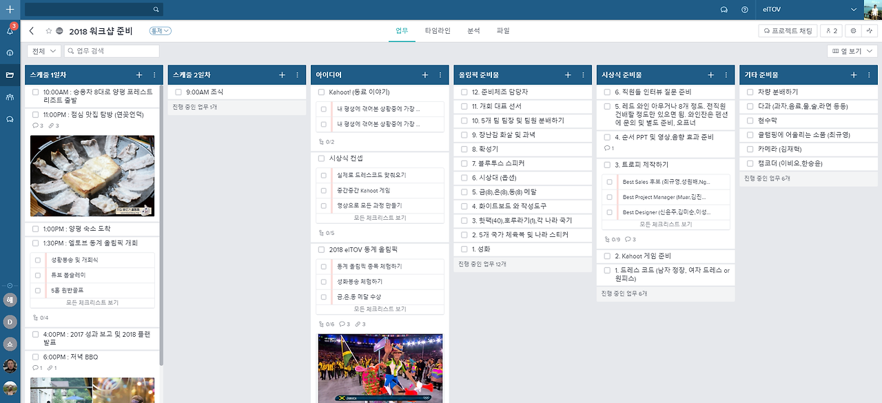This screenshot has width=882, height=403.
Task: Expand full checklist under 2018 eITOV 동계 올림픽
Action: [380, 309]
